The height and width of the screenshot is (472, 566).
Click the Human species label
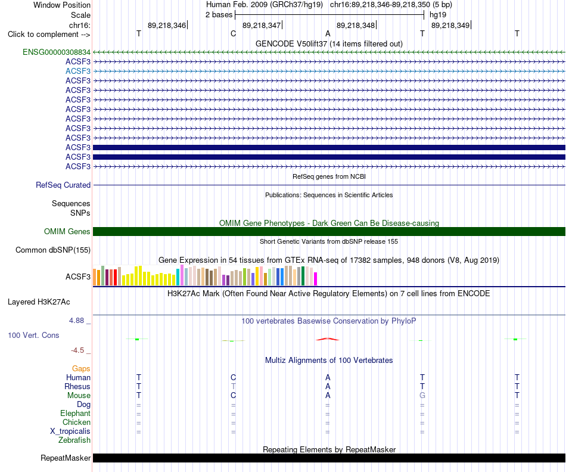coord(78,377)
